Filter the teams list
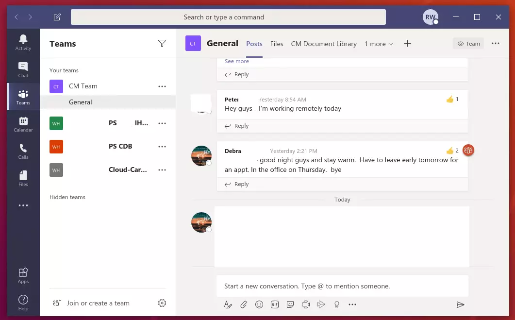 [x=162, y=43]
